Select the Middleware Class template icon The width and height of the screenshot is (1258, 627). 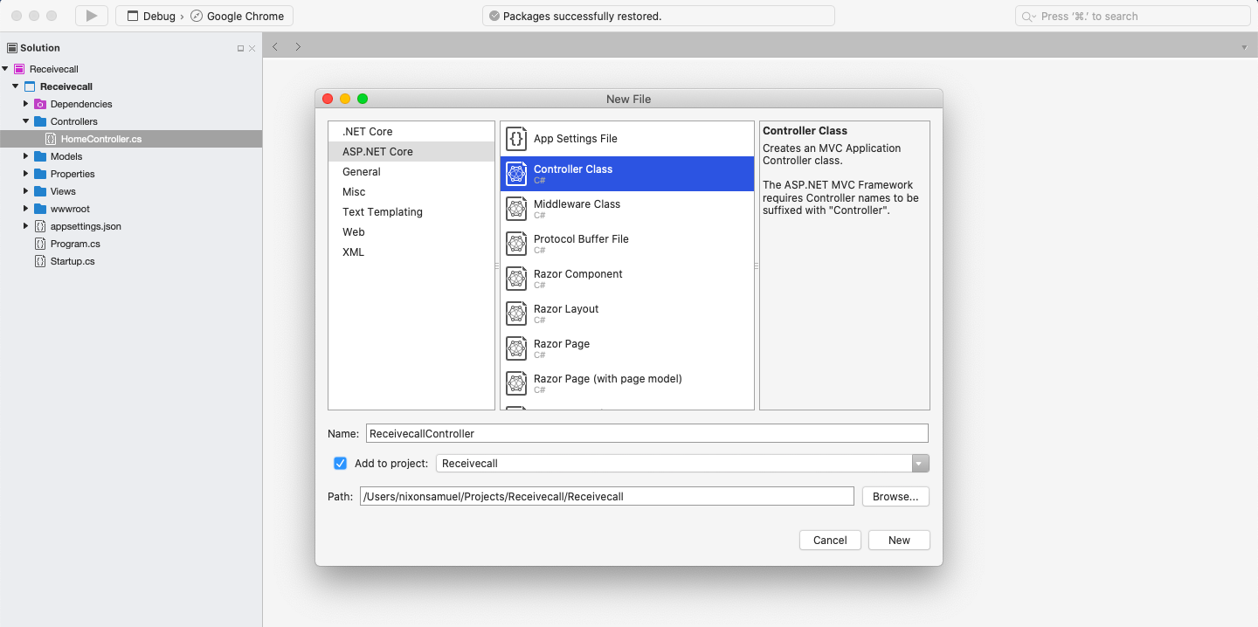click(516, 209)
